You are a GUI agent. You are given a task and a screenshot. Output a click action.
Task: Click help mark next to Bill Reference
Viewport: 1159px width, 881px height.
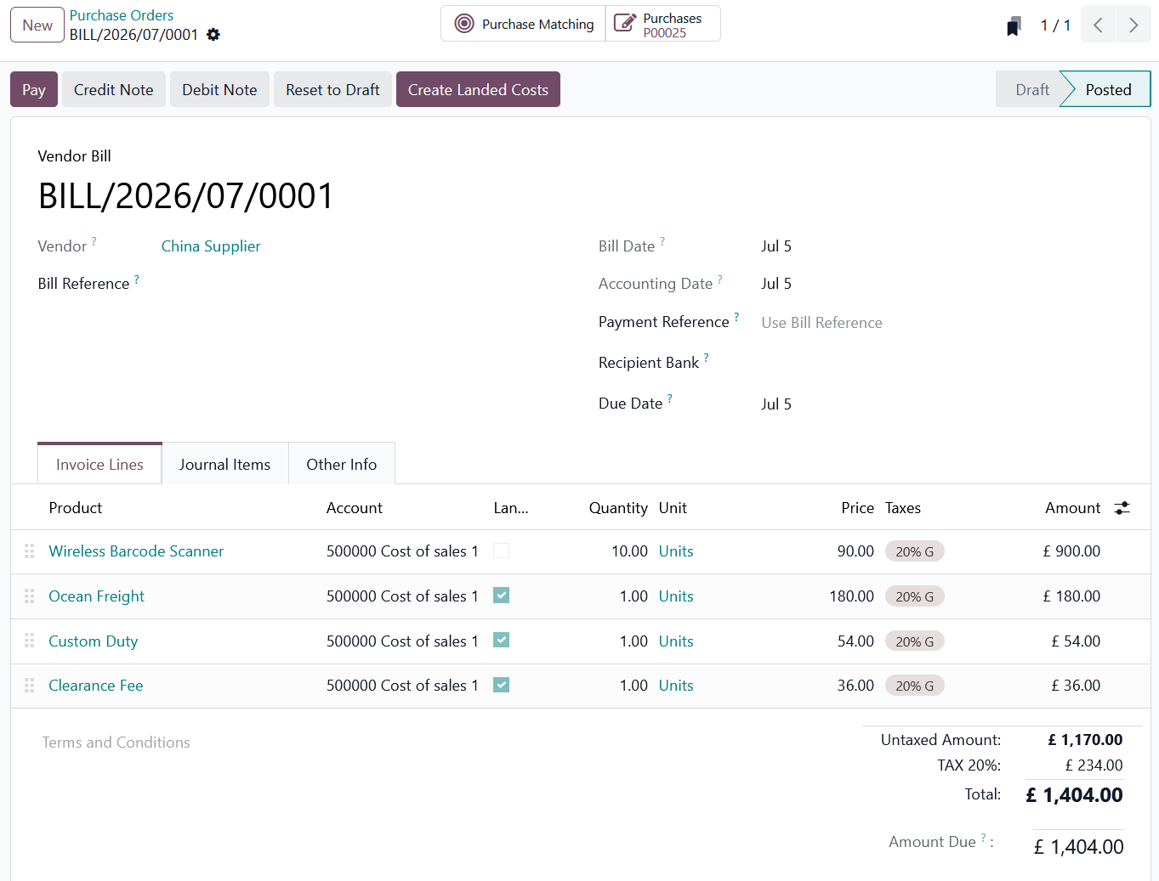(x=137, y=279)
